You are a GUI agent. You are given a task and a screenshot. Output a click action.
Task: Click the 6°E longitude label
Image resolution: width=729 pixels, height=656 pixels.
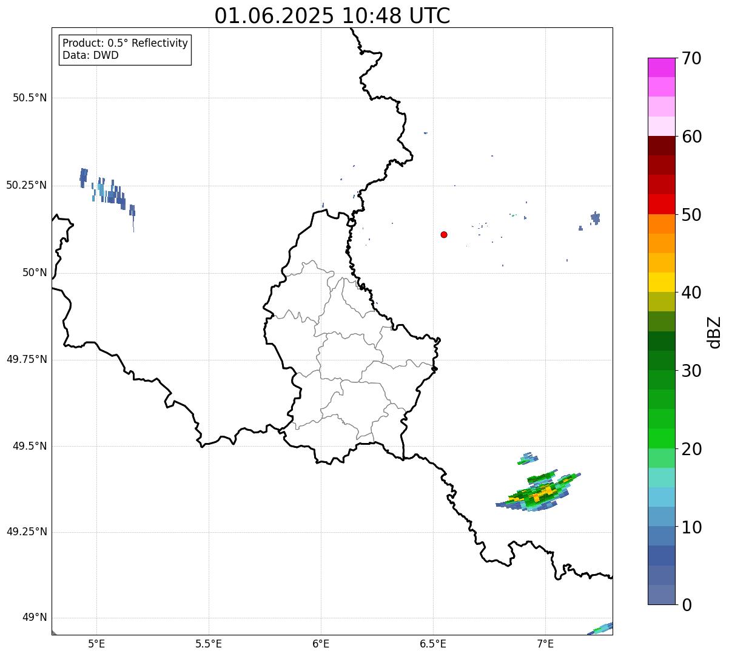point(321,643)
